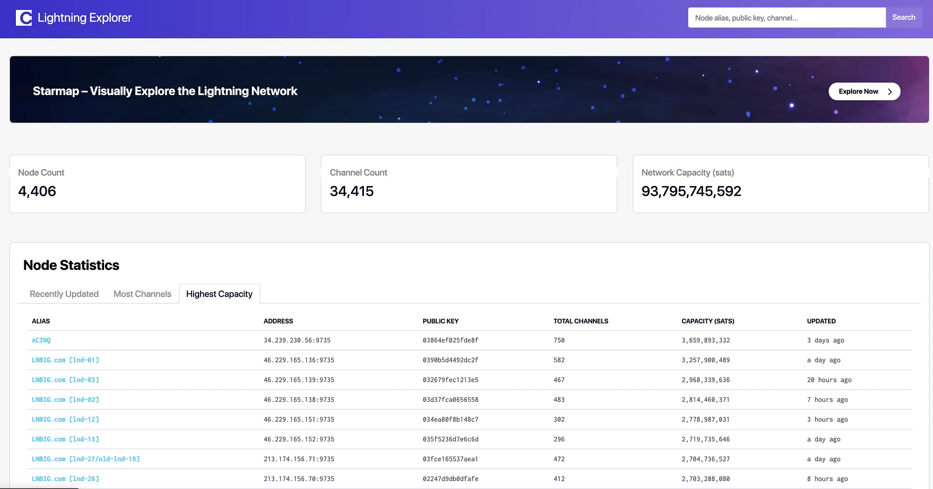
Task: Open the ACINQ node link
Action: (41, 340)
